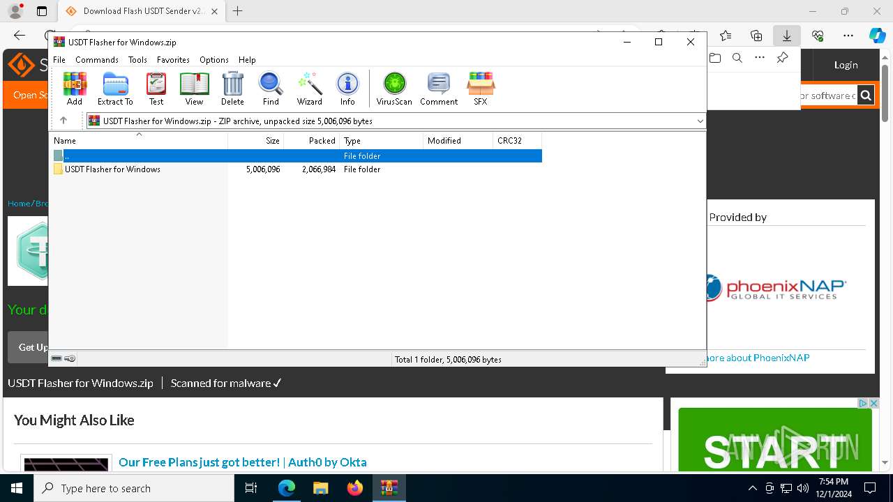The width and height of the screenshot is (893, 502).
Task: Open the Tools menu
Action: pos(137,60)
